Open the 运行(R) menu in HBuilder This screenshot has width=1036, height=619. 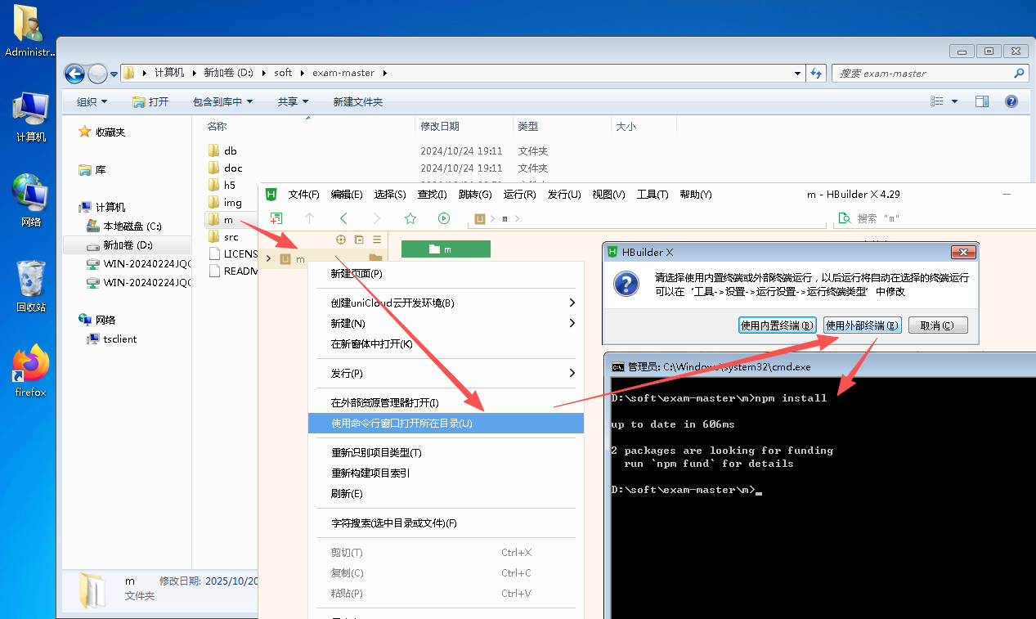519,194
